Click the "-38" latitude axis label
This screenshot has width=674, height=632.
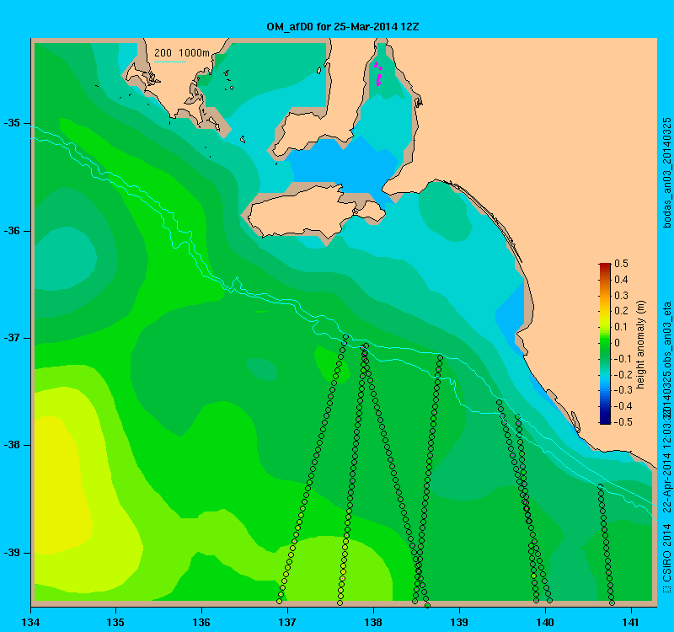tap(12, 445)
